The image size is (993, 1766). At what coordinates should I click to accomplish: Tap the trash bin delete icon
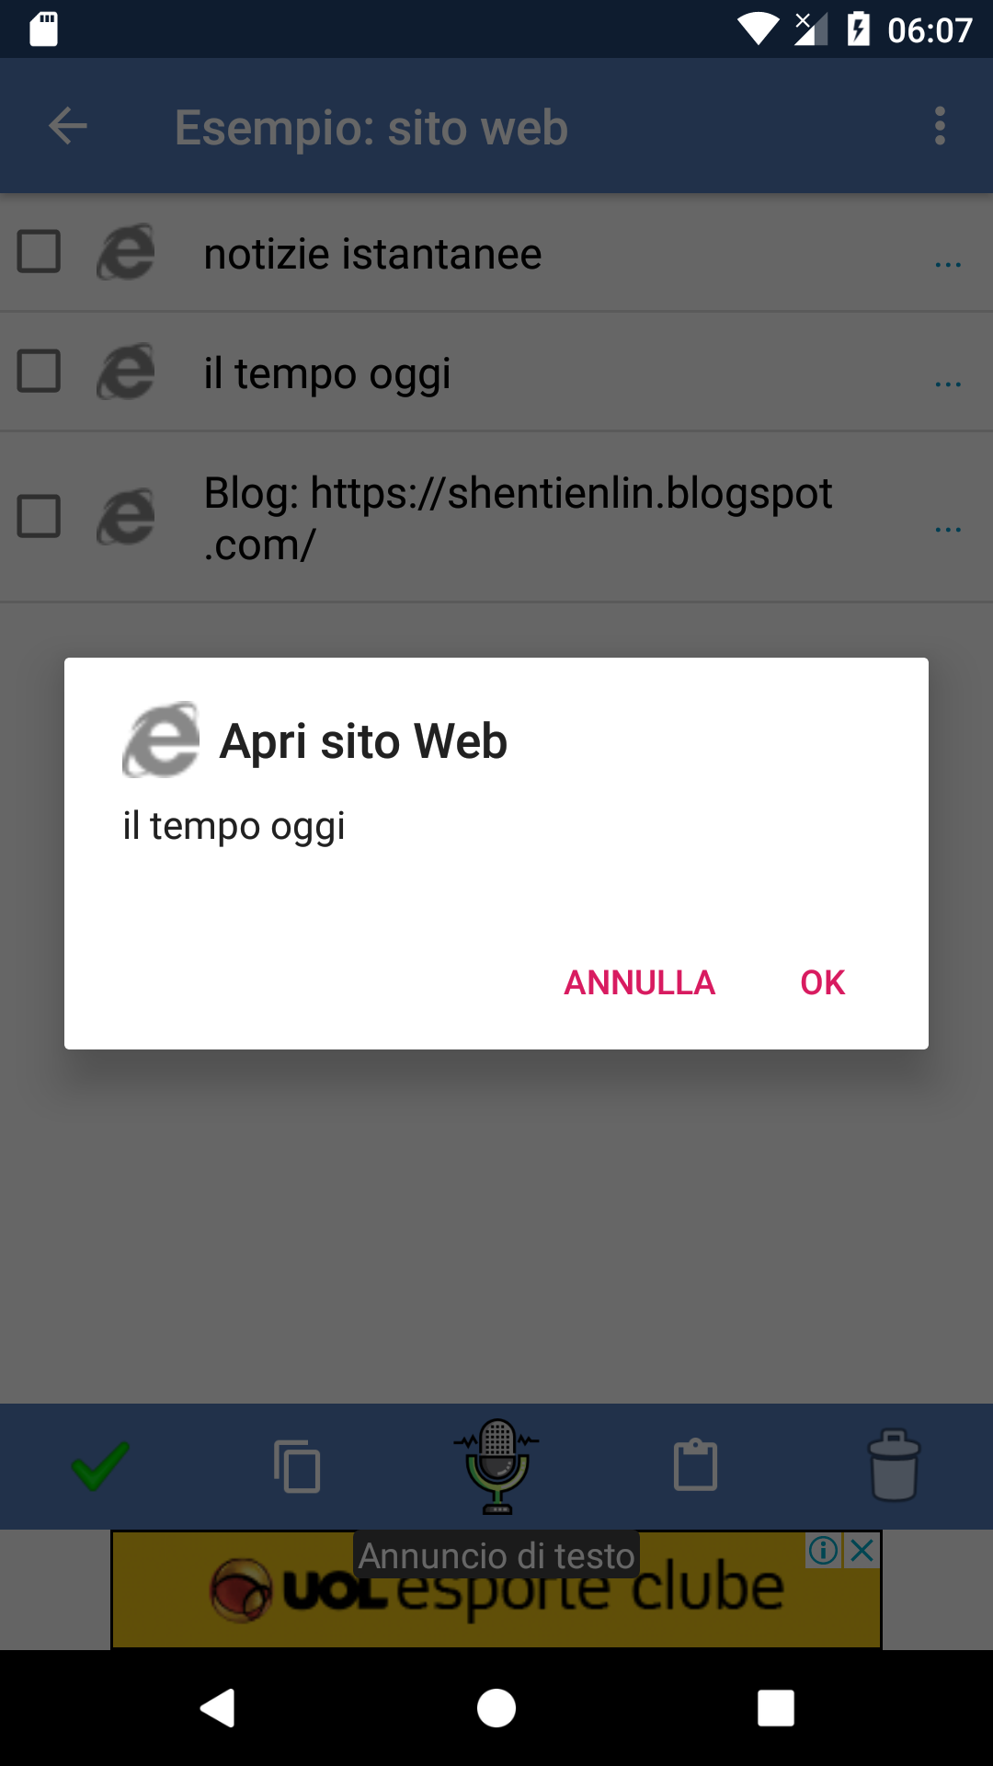click(x=894, y=1465)
